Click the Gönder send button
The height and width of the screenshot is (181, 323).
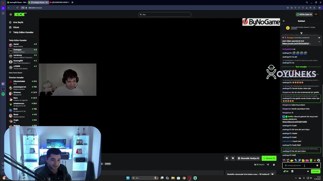pos(315,171)
